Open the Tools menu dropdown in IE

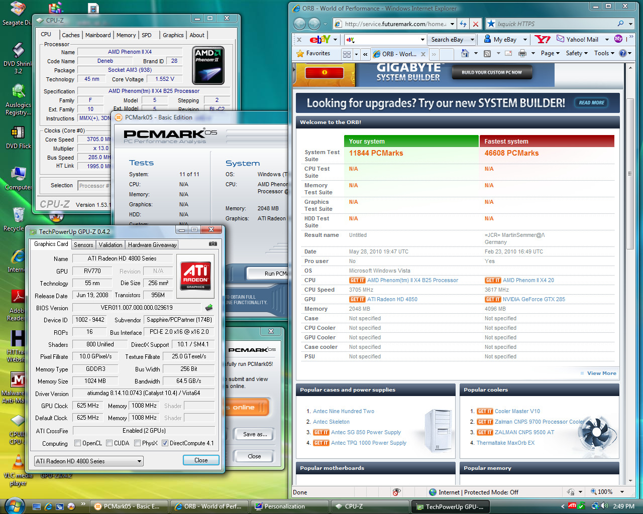604,53
